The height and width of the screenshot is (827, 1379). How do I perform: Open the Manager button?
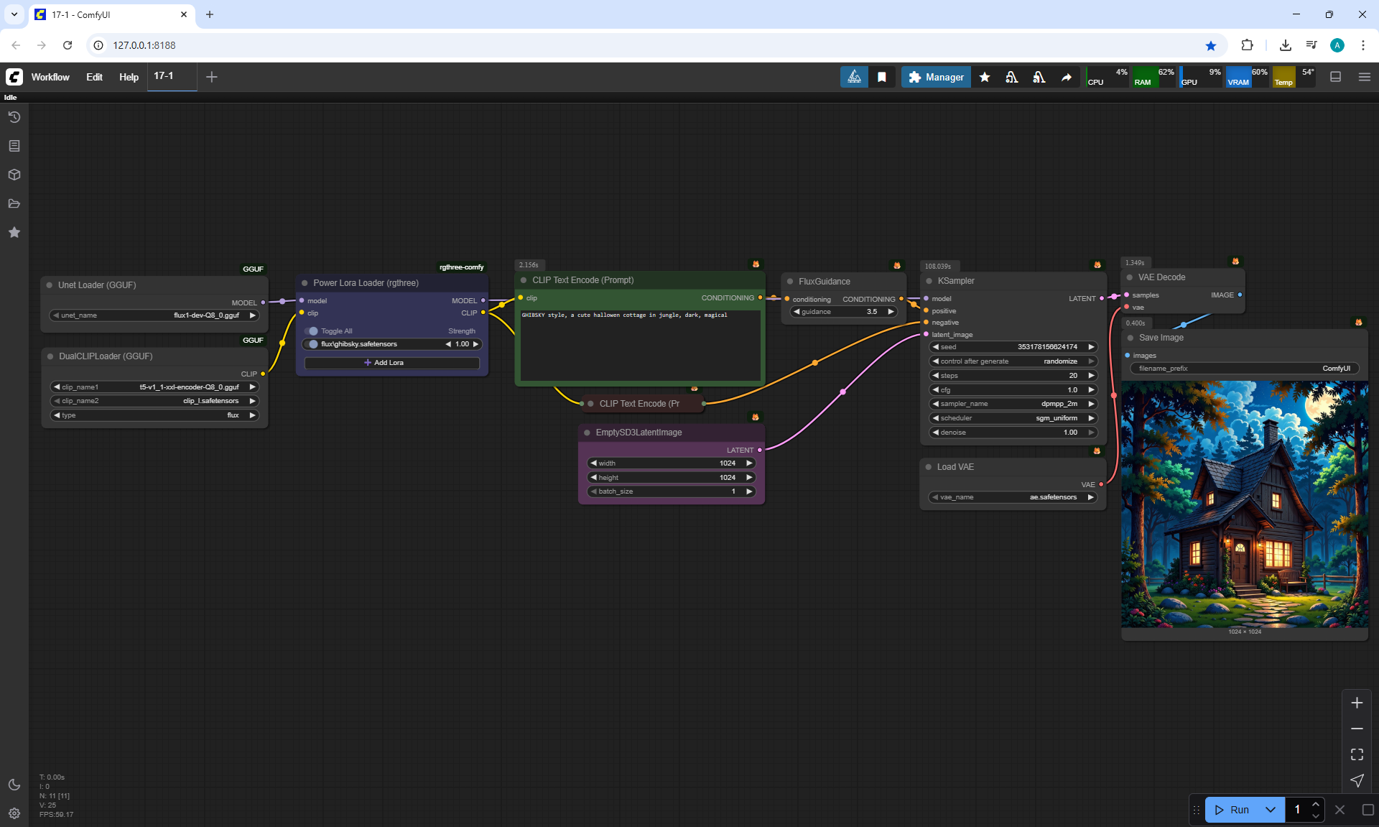point(936,77)
